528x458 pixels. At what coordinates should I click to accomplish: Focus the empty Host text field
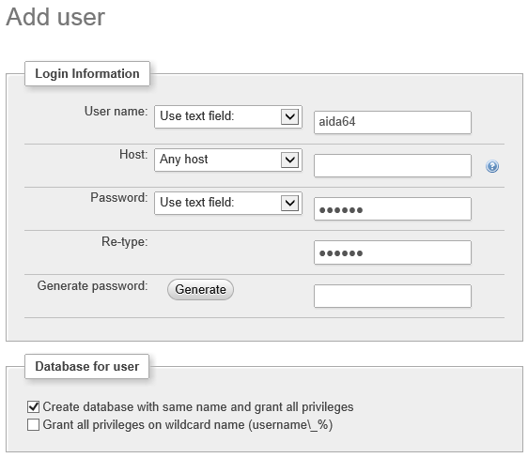point(393,165)
